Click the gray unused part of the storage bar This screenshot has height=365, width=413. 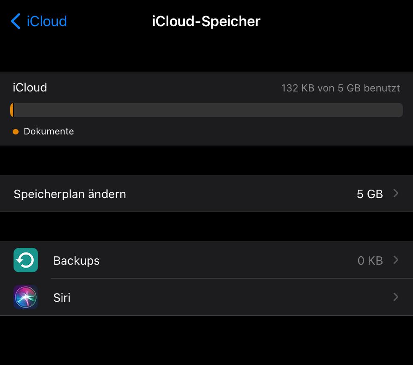208,110
